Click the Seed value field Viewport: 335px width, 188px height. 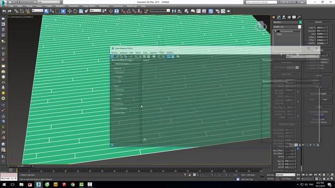click(321, 33)
